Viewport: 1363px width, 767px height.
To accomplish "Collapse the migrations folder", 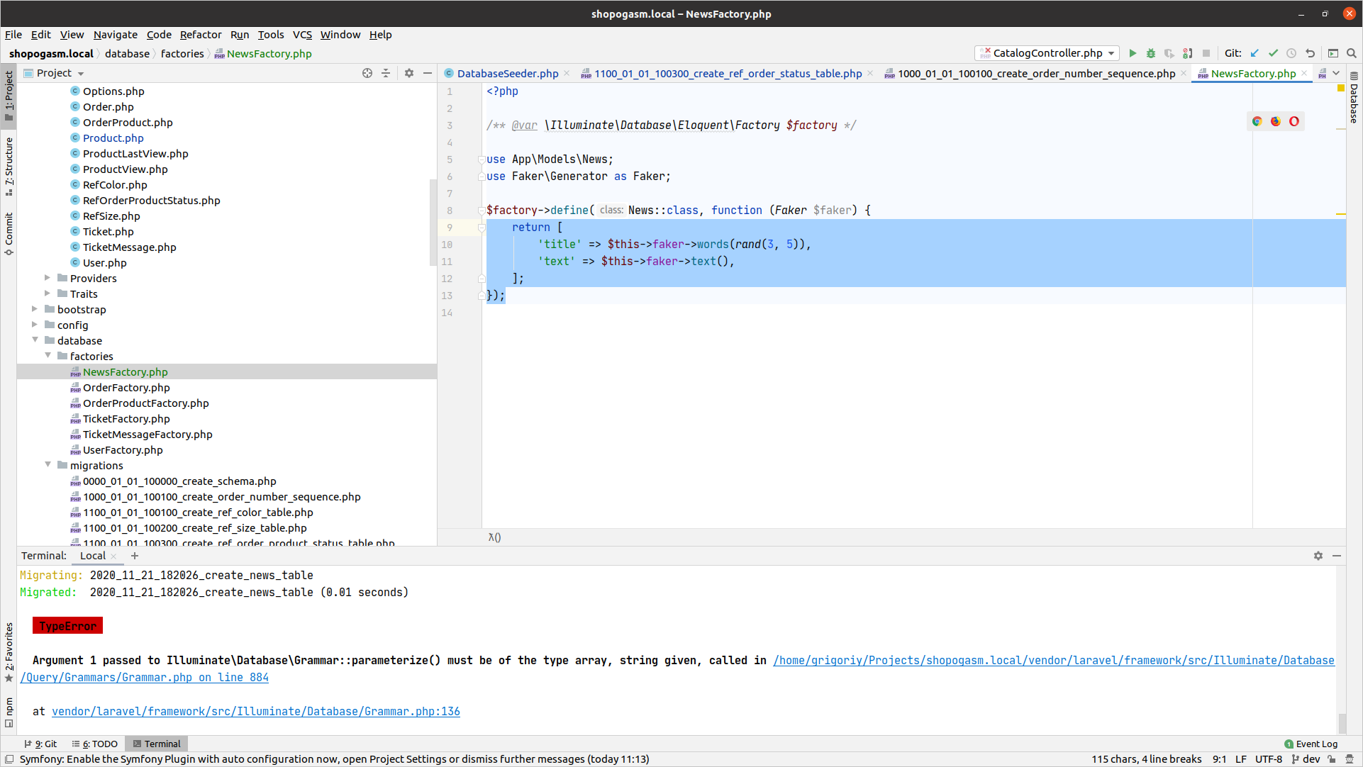I will [48, 465].
